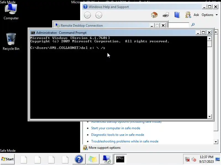Click second blank document taskbar icon
Viewport: 221px width, 165px height.
[38, 159]
